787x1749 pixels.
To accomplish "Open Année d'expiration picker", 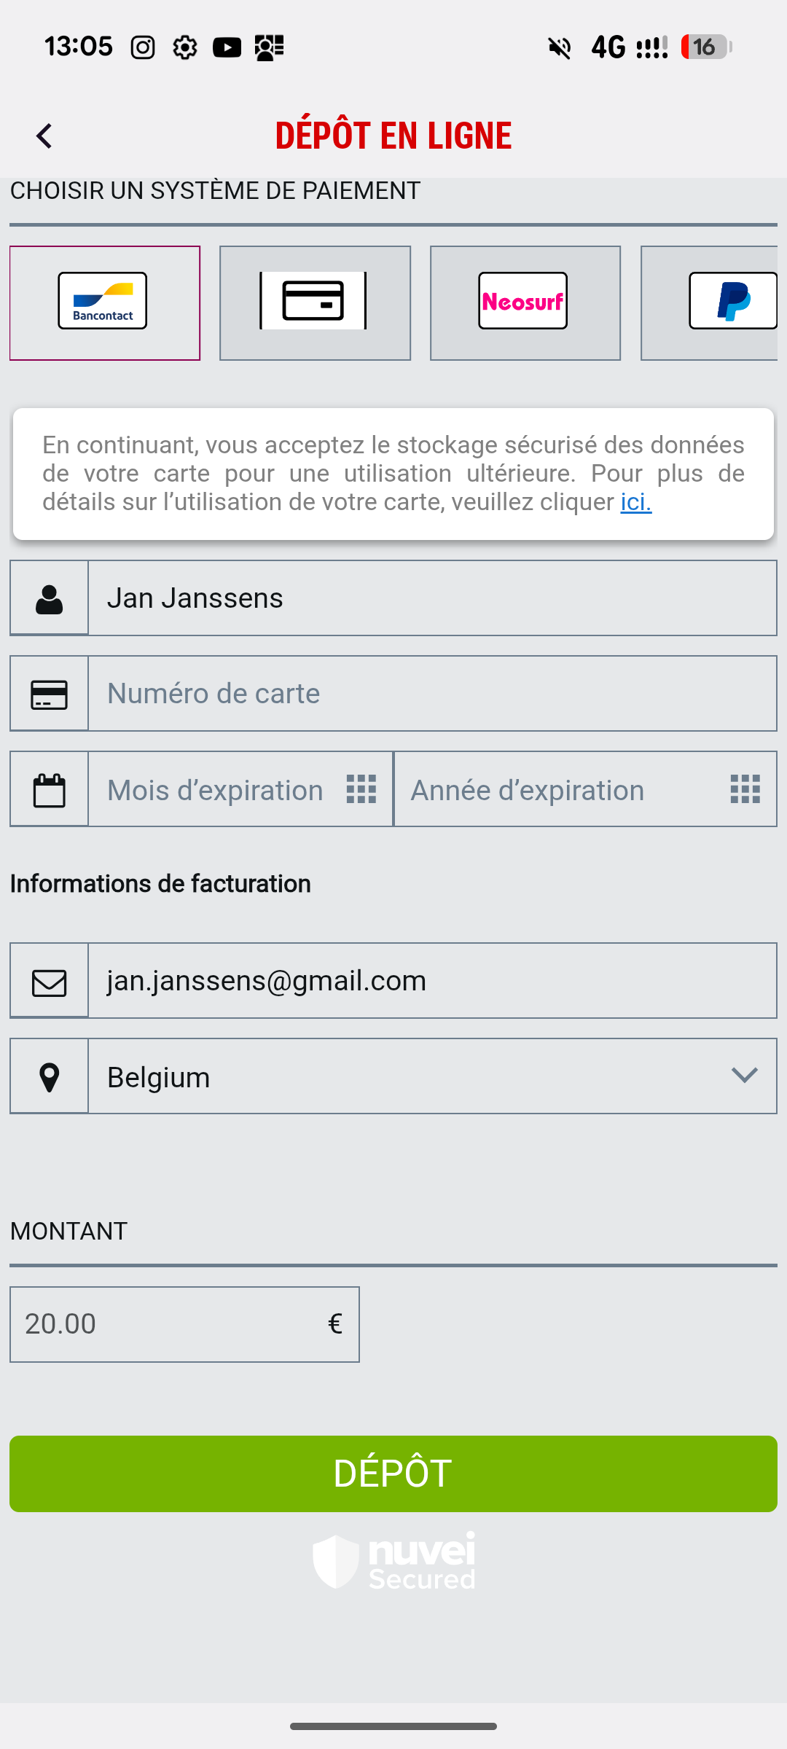I will (x=584, y=790).
